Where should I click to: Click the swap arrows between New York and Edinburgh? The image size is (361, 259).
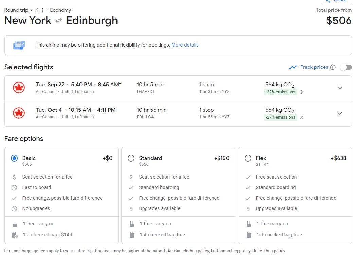(59, 21)
